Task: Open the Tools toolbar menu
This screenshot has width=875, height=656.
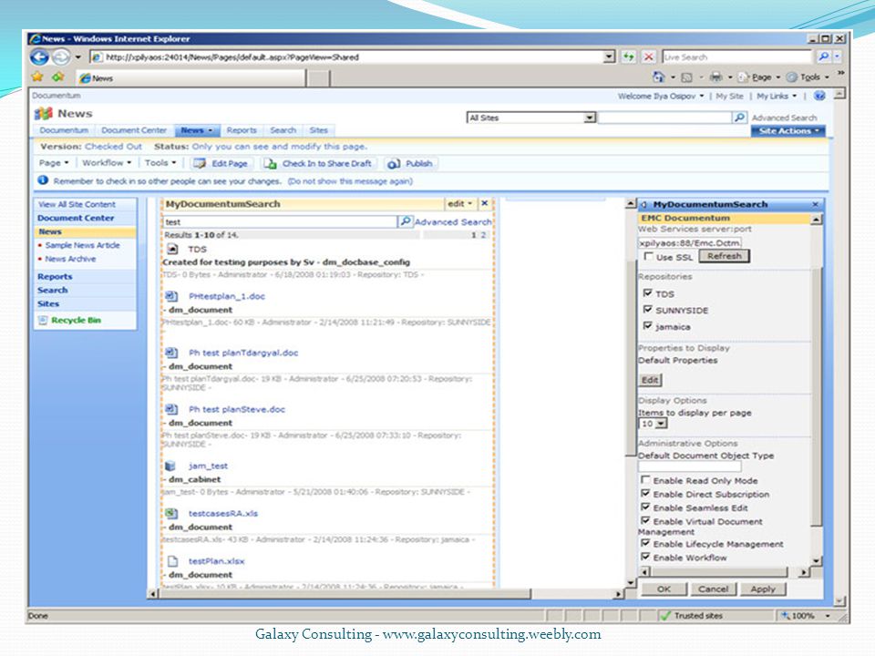Action: 160,163
